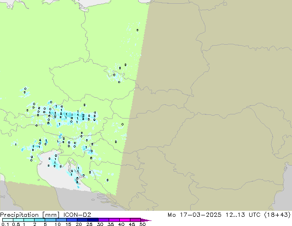This screenshot has width=292, height=226.
Task: Click the 15–20 mm legend color swatch
Action: coord(71,220)
